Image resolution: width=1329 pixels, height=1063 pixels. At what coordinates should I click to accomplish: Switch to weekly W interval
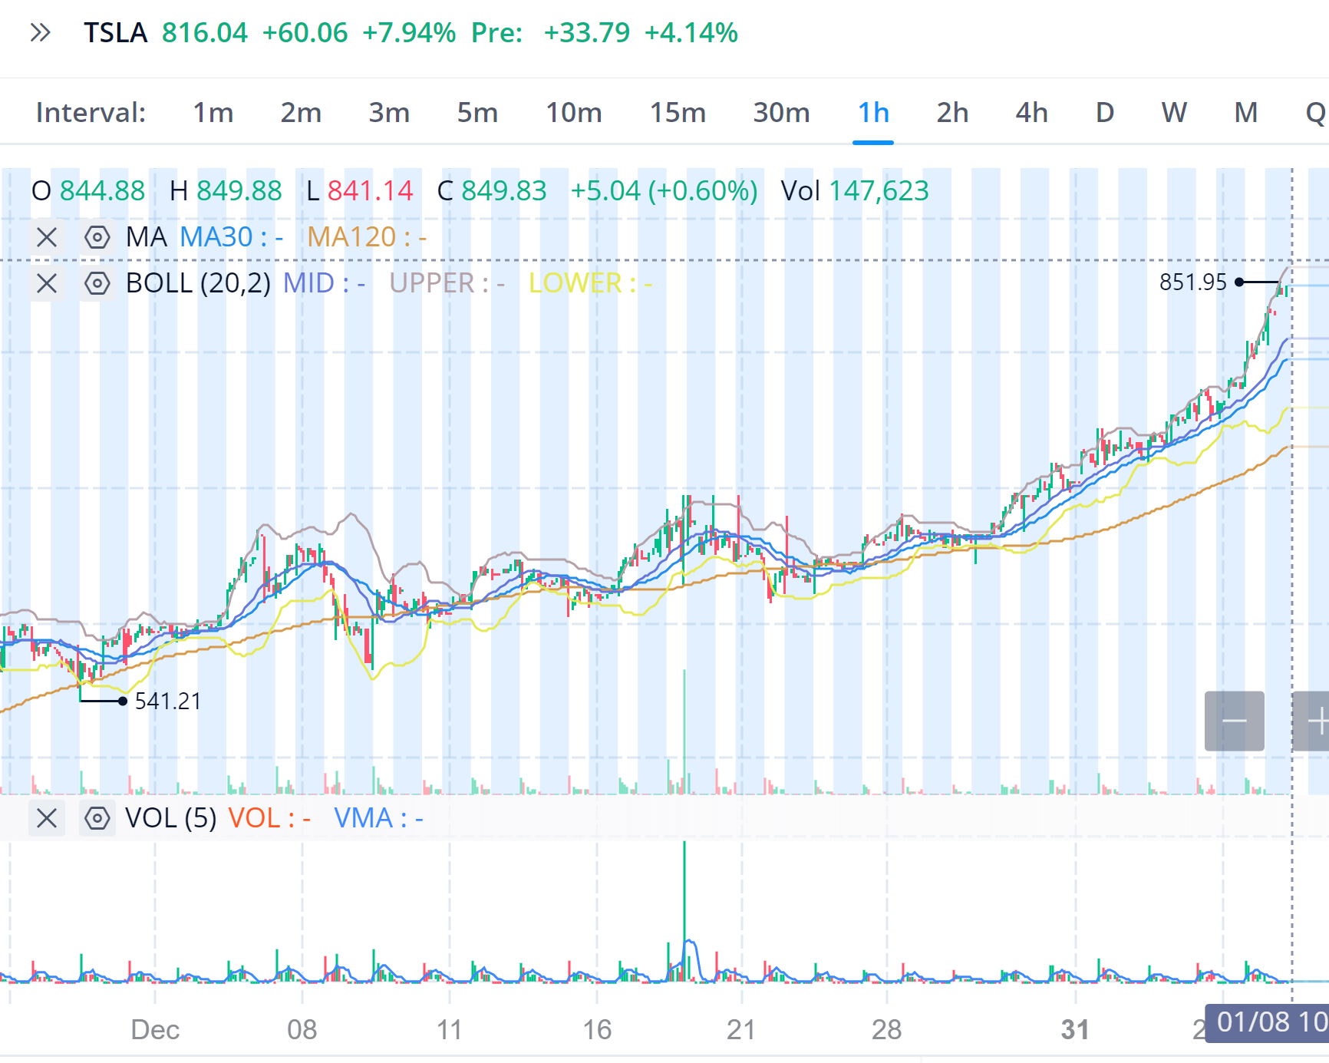pos(1174,113)
